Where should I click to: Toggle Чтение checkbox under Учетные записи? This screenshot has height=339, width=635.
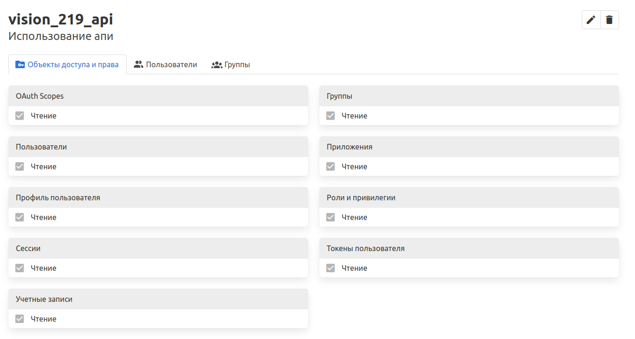tap(20, 319)
